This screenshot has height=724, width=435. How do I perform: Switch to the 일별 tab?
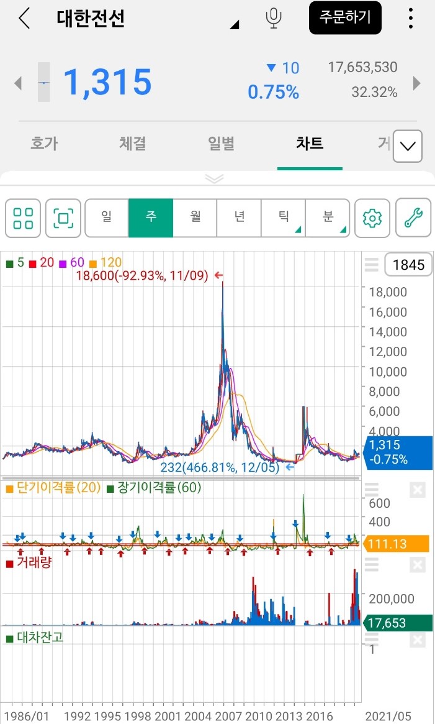pyautogui.click(x=222, y=143)
